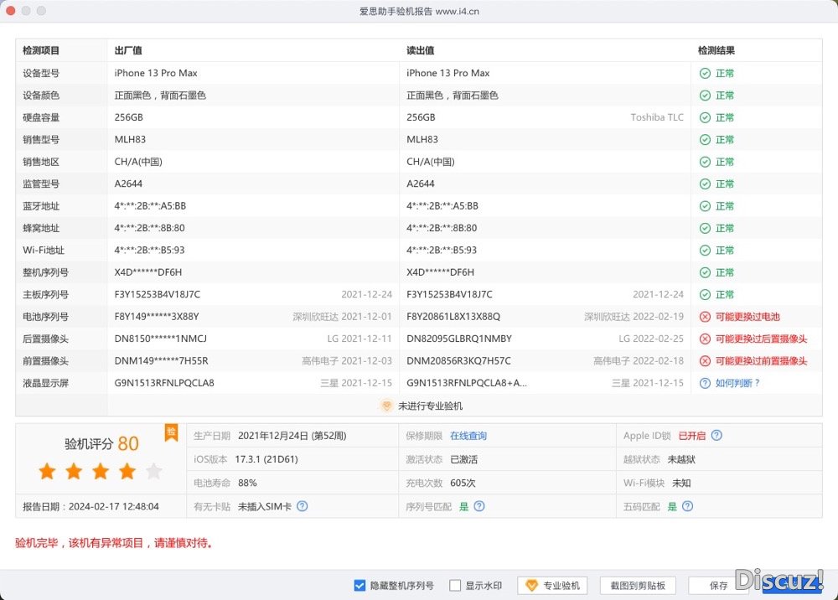Screen dimensions: 838x600
Task: Open the help icon next to 未插入SIM卡
Action: (302, 506)
